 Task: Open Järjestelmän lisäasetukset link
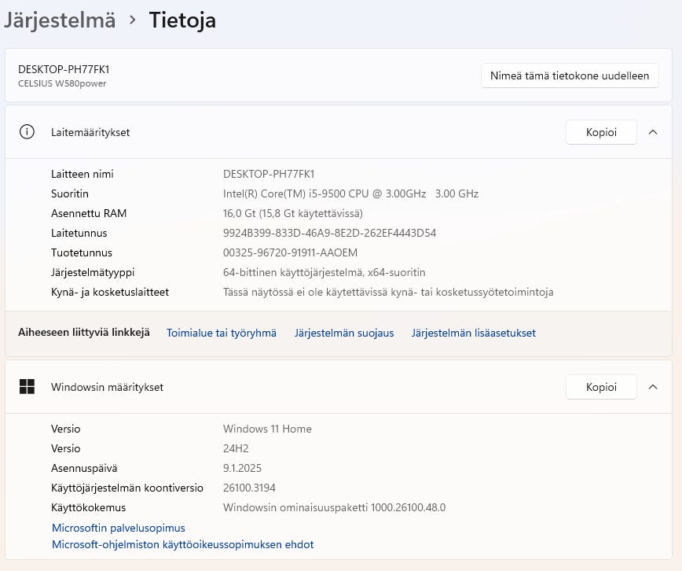tap(473, 333)
